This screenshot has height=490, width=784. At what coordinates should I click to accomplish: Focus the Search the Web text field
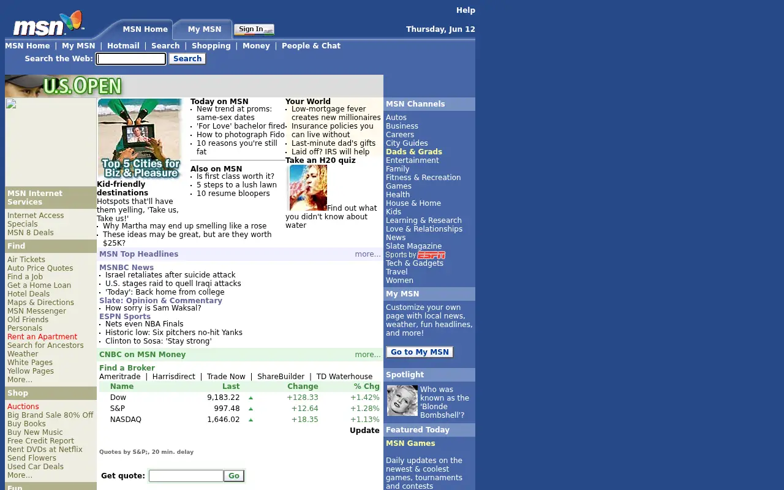(131, 59)
